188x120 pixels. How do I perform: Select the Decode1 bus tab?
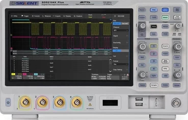coord(117,24)
